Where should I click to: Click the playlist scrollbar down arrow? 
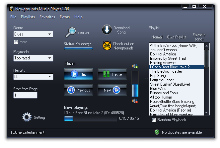coord(206,112)
